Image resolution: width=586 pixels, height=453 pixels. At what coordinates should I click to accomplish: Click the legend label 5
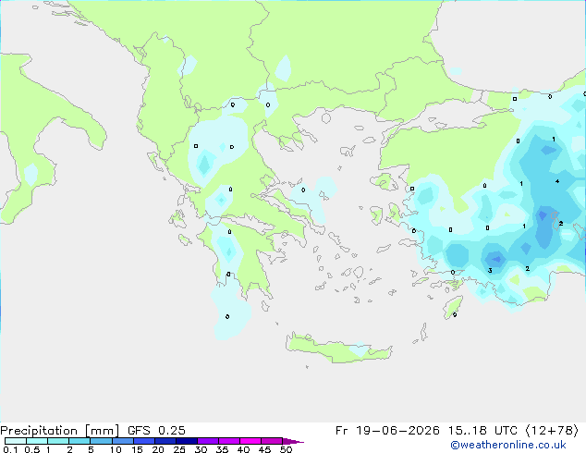[91, 449]
